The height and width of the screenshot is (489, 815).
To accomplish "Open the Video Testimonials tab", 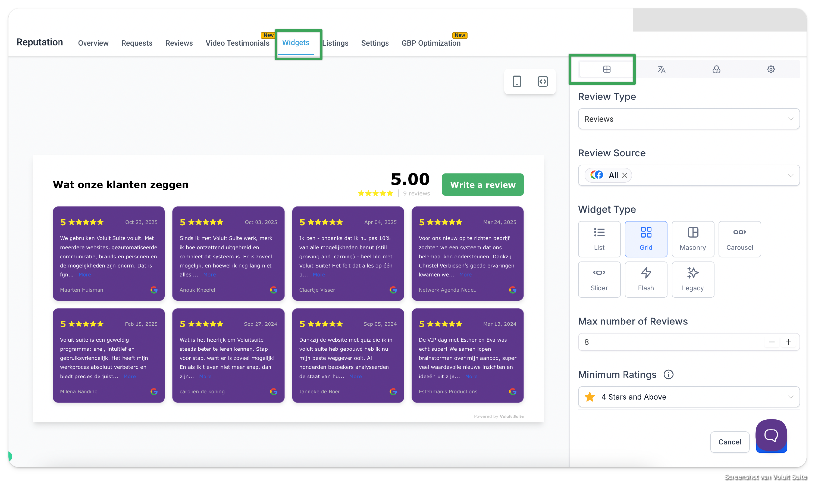I will pos(237,43).
